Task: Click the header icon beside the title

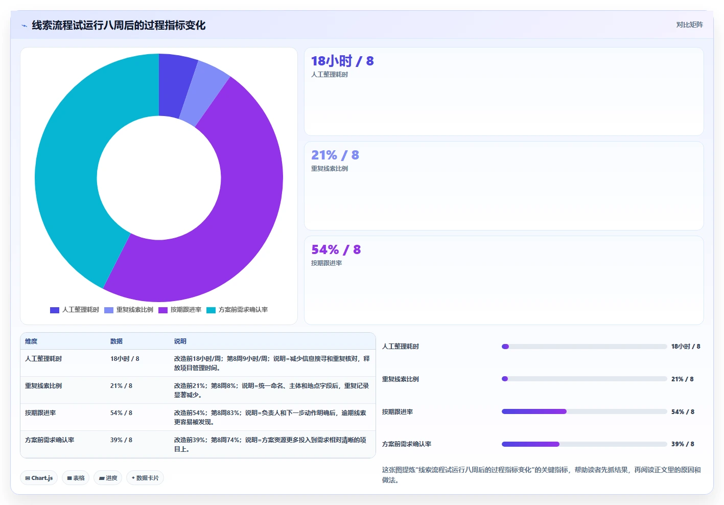Action: coord(24,26)
